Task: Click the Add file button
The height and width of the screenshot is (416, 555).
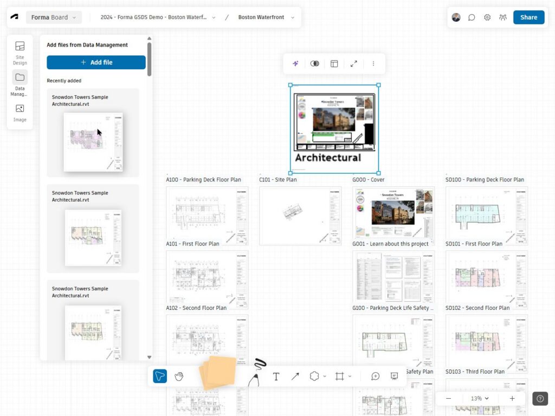Action: (96, 62)
